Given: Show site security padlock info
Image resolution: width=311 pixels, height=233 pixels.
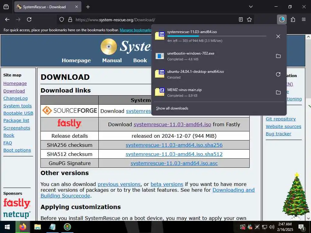Looking at the screenshot, I should [x=70, y=20].
